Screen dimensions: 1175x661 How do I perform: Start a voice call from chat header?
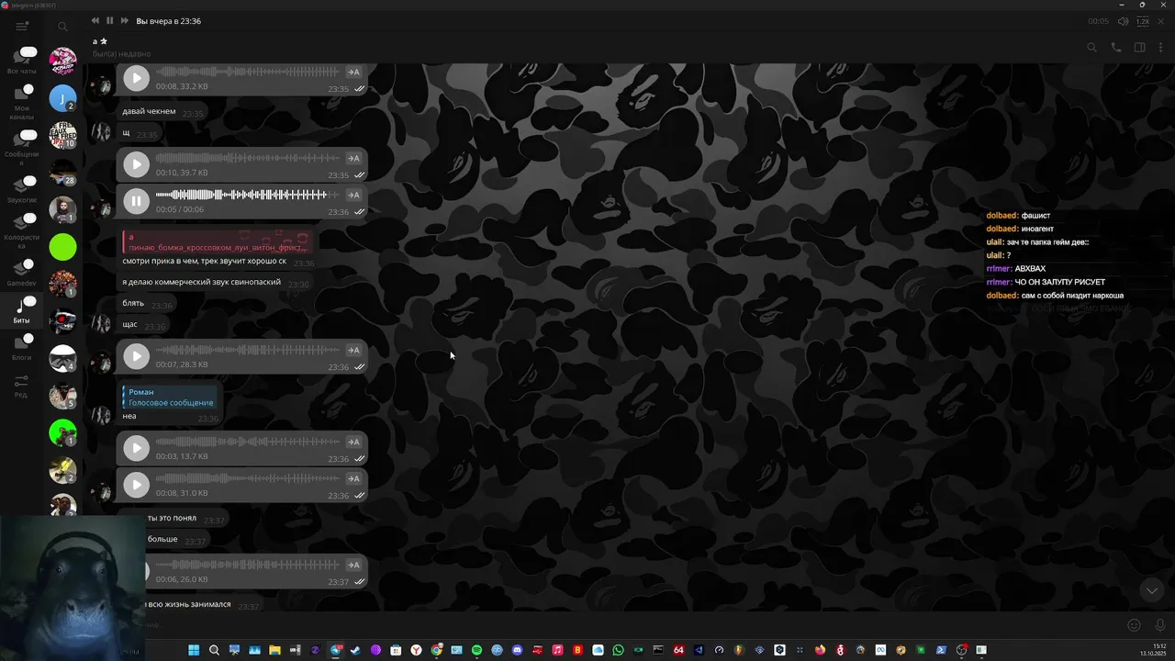tap(1116, 48)
